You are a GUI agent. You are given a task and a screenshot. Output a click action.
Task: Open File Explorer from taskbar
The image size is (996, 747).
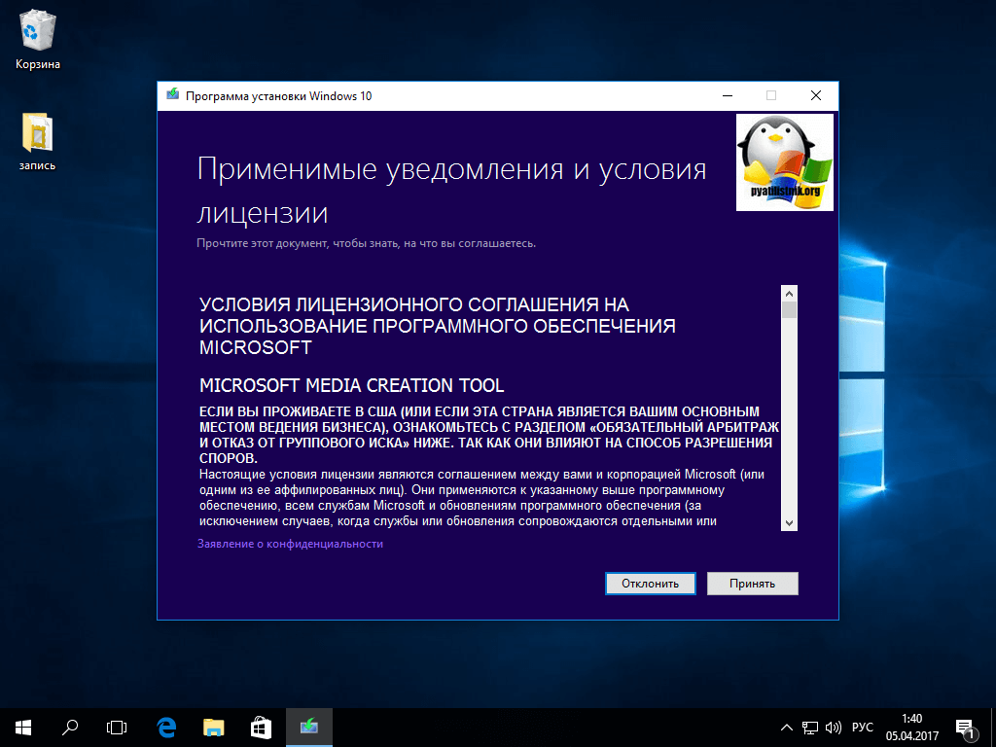[213, 728]
